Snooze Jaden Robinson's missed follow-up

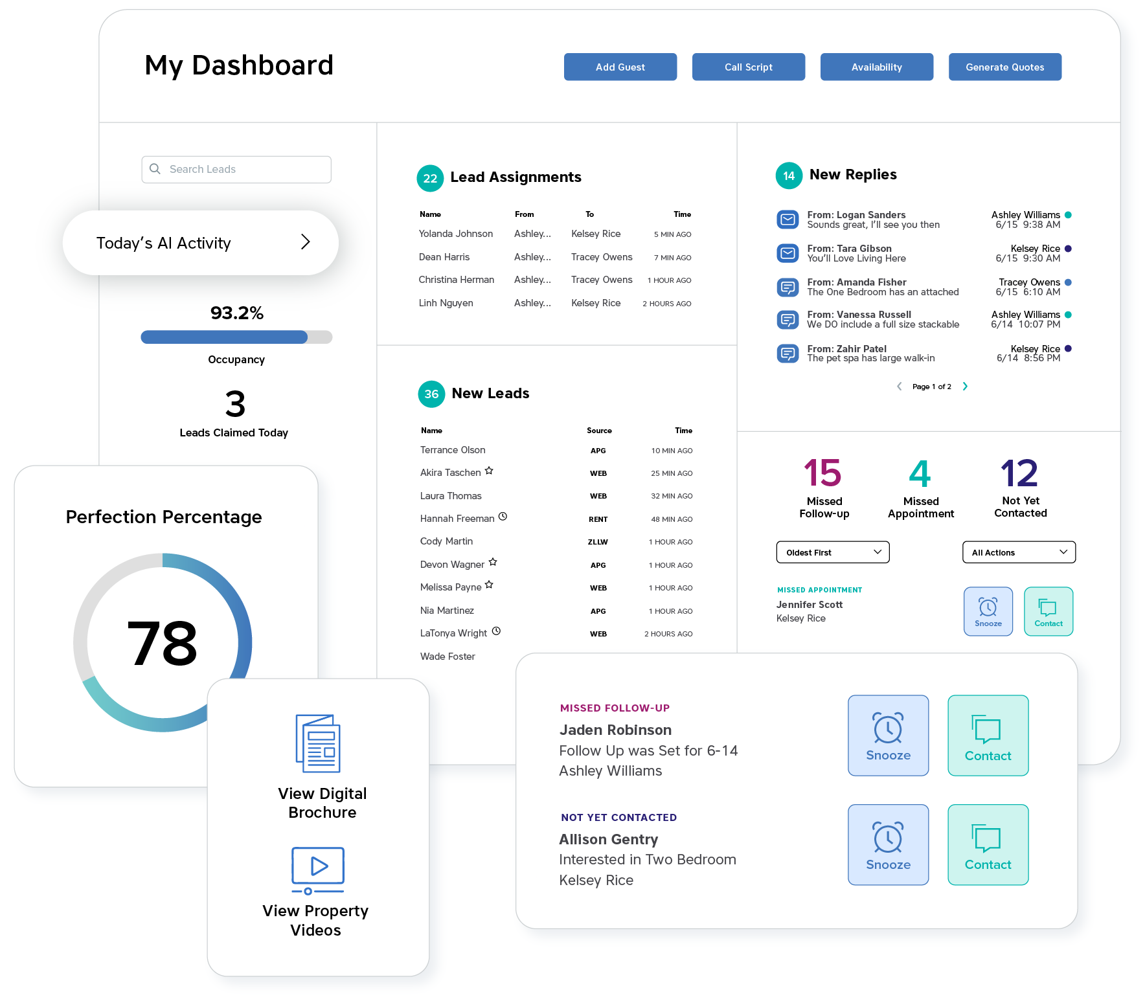tap(888, 736)
